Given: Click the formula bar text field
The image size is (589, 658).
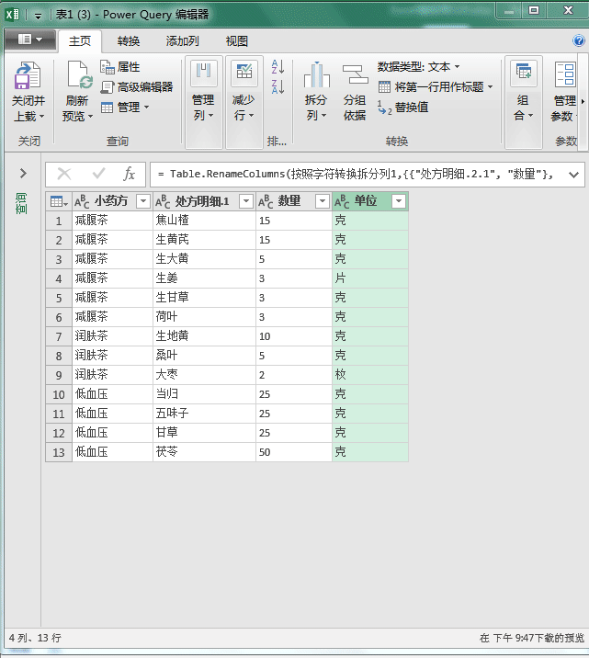Looking at the screenshot, I should point(357,175).
